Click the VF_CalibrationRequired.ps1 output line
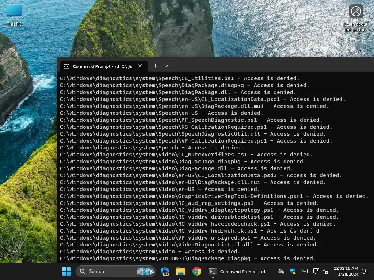 [196, 140]
